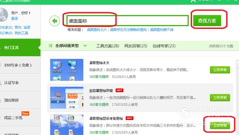Image resolution: width=239 pixels, height=135 pixels.
Task: Open the 桌面图标太大 result title
Action: [99, 63]
